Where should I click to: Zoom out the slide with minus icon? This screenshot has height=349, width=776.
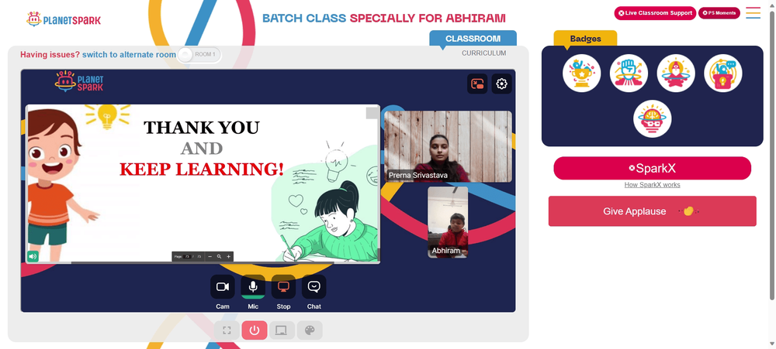210,257
